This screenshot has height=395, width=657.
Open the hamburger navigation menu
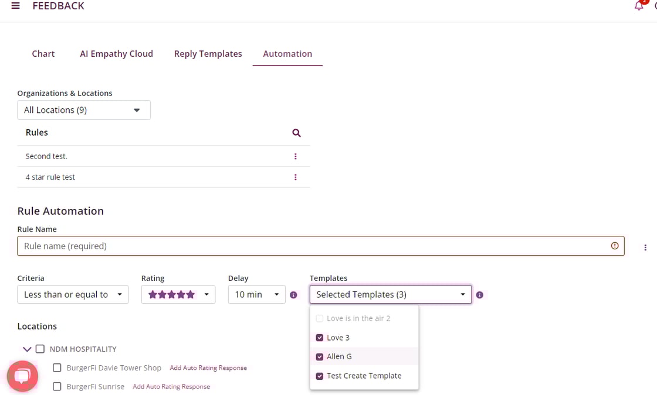click(16, 6)
